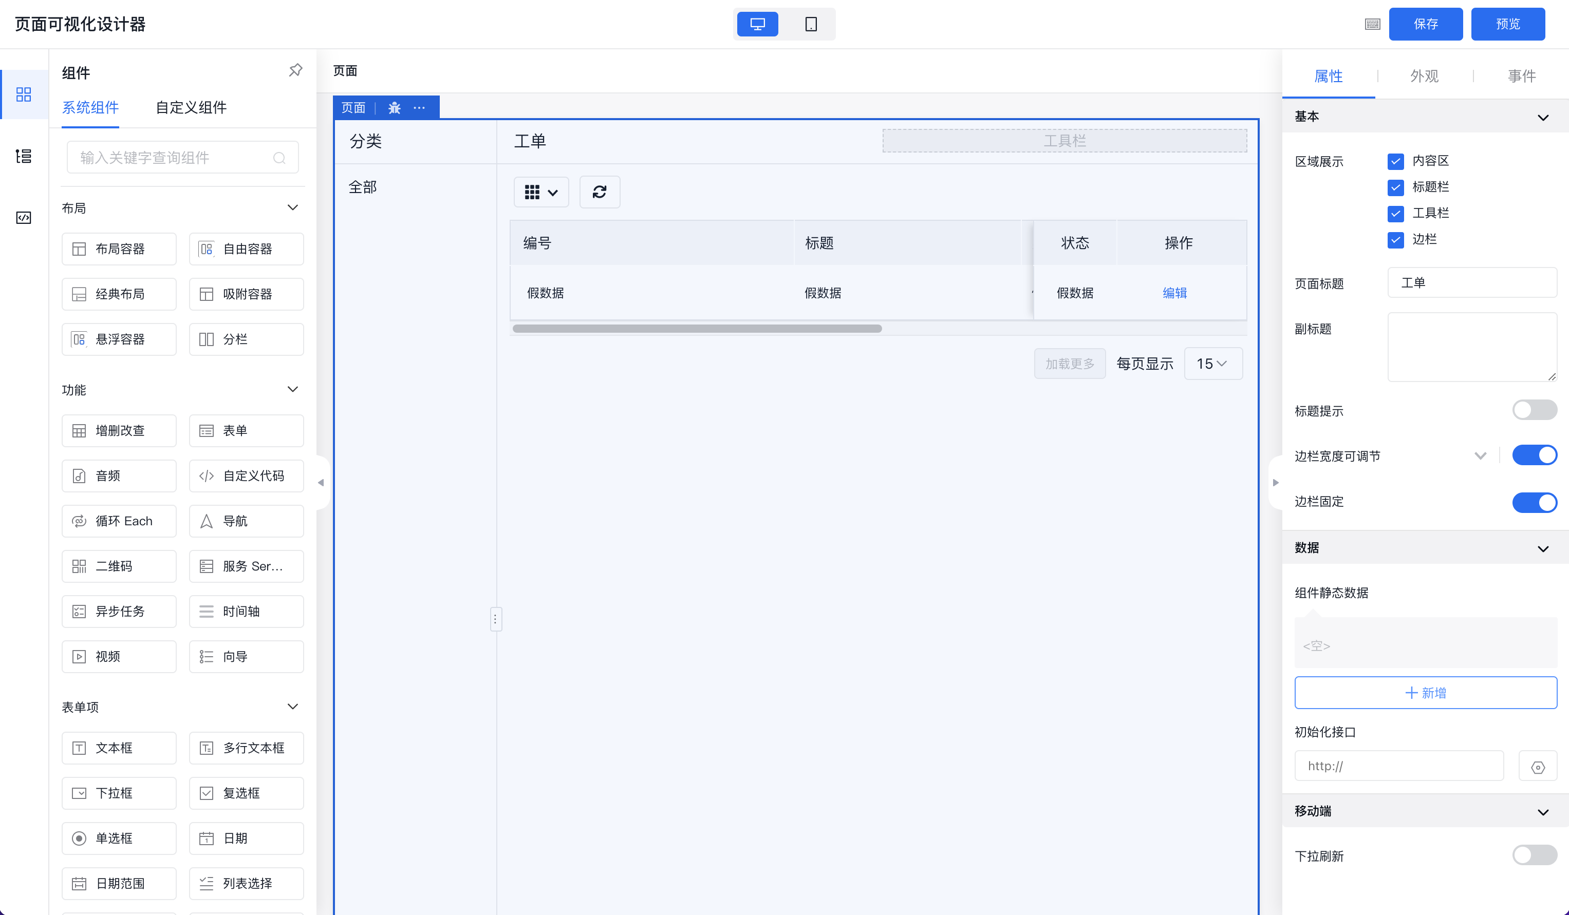
Task: Enable the 标题提示 toggle
Action: (x=1534, y=410)
